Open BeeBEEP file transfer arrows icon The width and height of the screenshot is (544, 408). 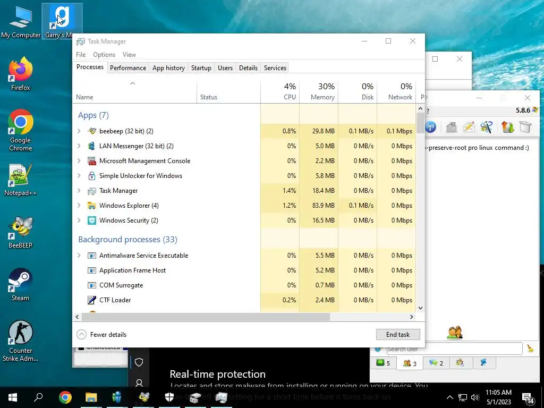pyautogui.click(x=507, y=126)
